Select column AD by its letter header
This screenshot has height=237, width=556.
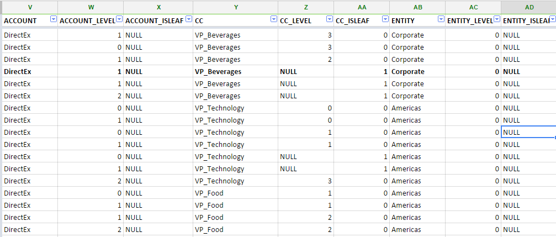529,7
